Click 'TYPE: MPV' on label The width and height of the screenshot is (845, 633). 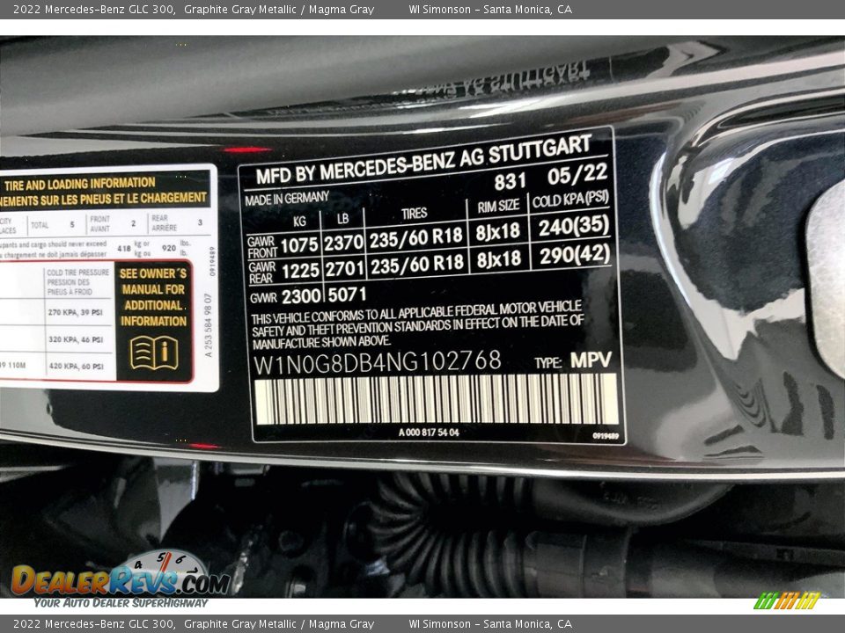click(x=573, y=360)
